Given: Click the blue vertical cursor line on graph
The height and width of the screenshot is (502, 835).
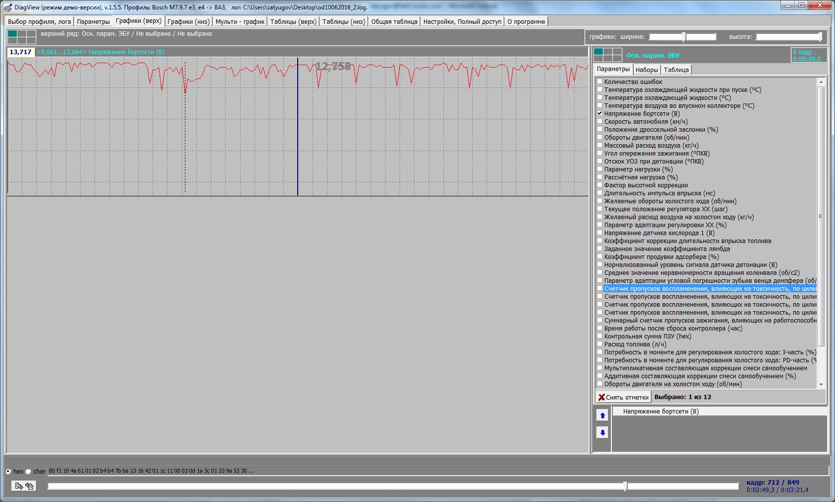Looking at the screenshot, I should pyautogui.click(x=298, y=127).
